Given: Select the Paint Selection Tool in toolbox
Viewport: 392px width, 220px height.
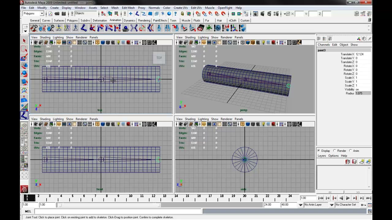Looking at the screenshot, I should tap(24, 58).
